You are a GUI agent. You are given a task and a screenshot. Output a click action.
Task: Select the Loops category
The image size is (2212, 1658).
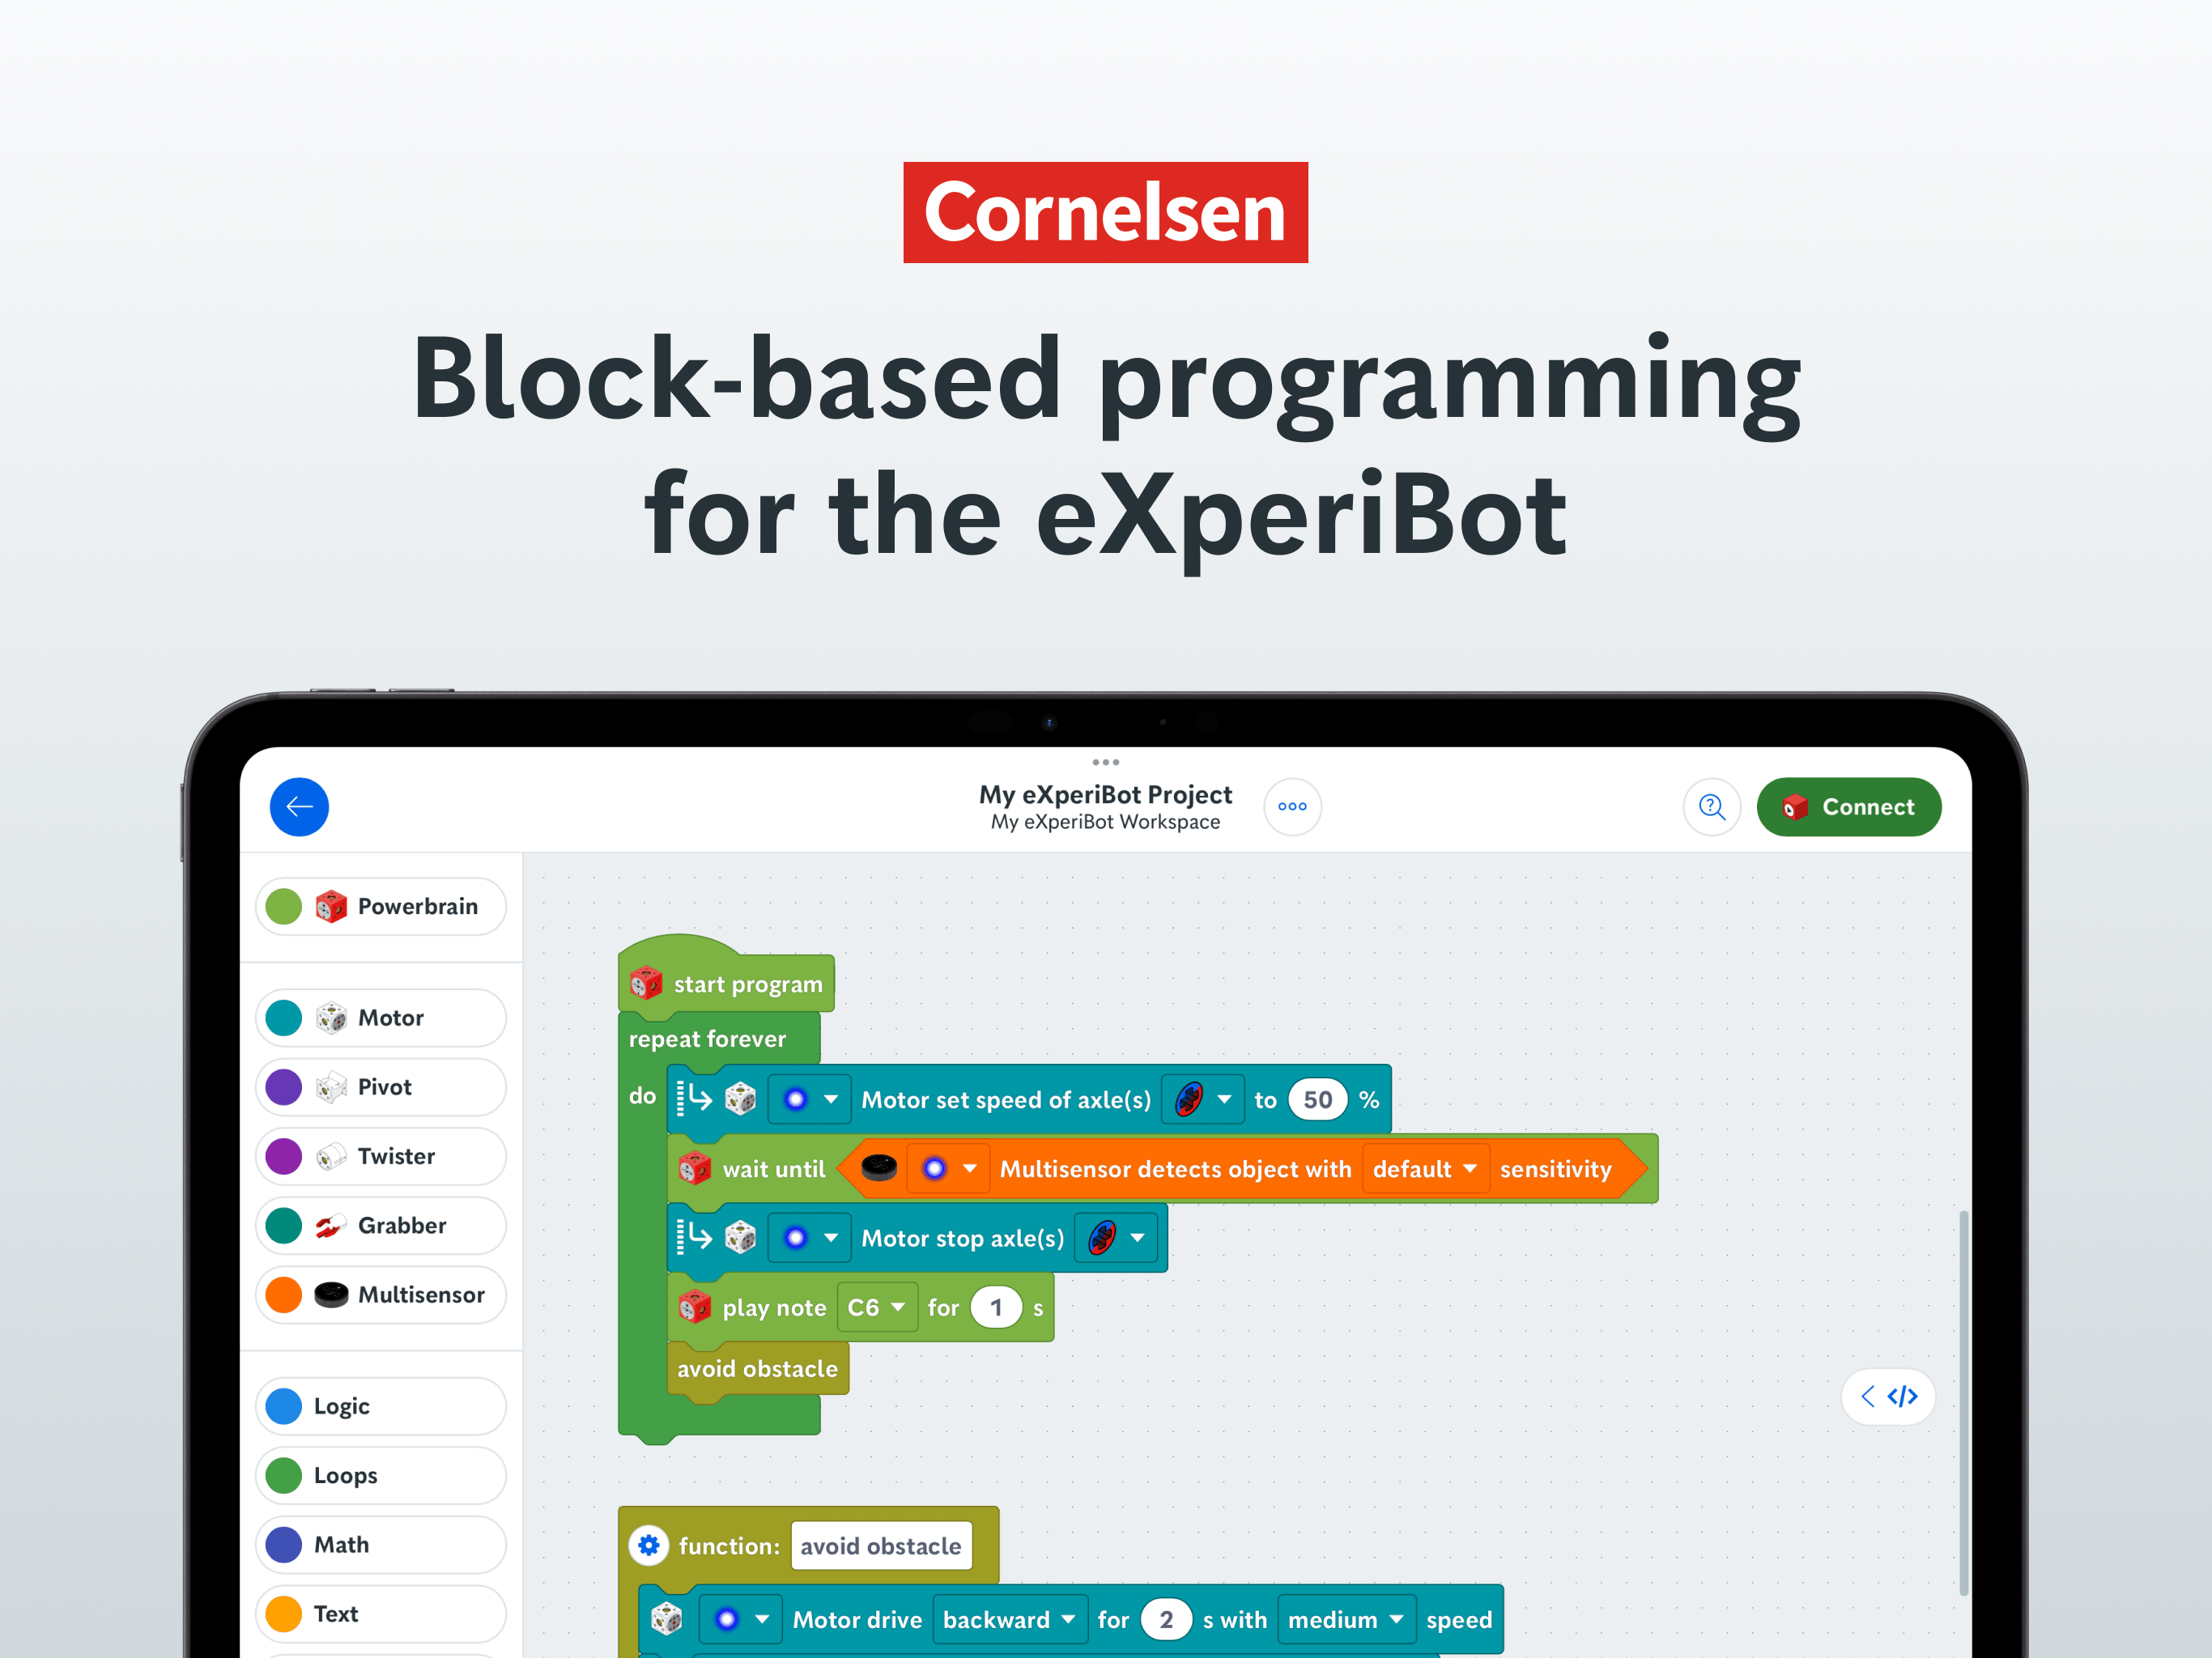[381, 1475]
